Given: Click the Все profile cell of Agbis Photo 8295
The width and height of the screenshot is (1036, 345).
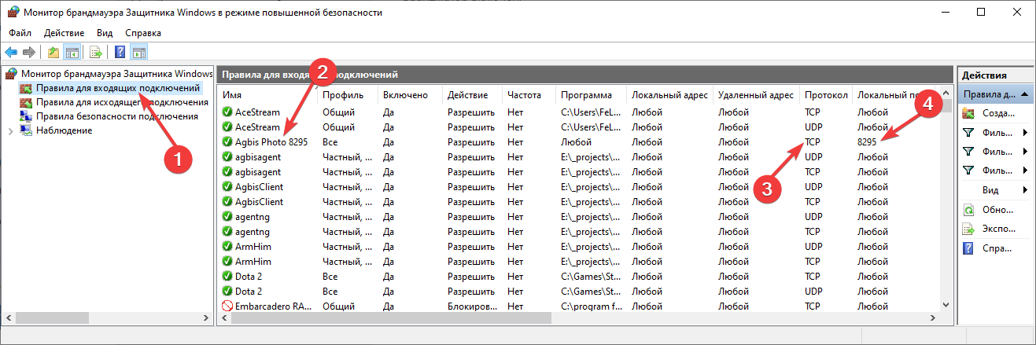Looking at the screenshot, I should 330,142.
